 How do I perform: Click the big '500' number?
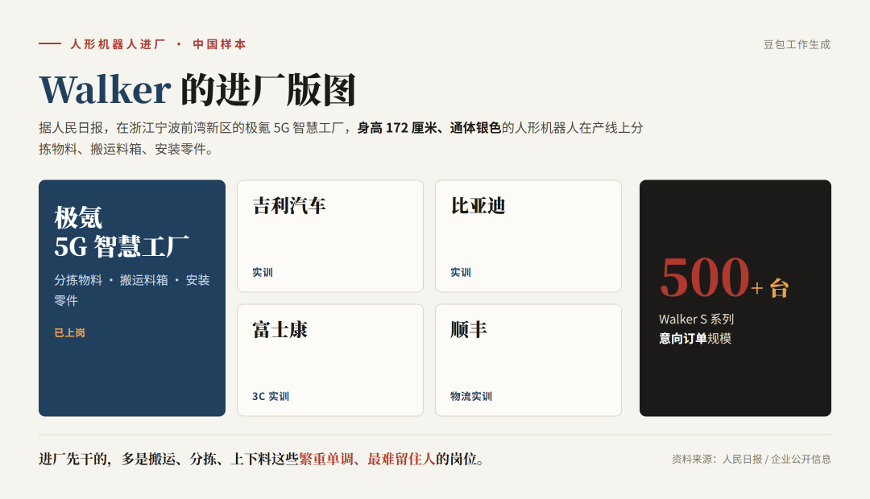coord(705,277)
